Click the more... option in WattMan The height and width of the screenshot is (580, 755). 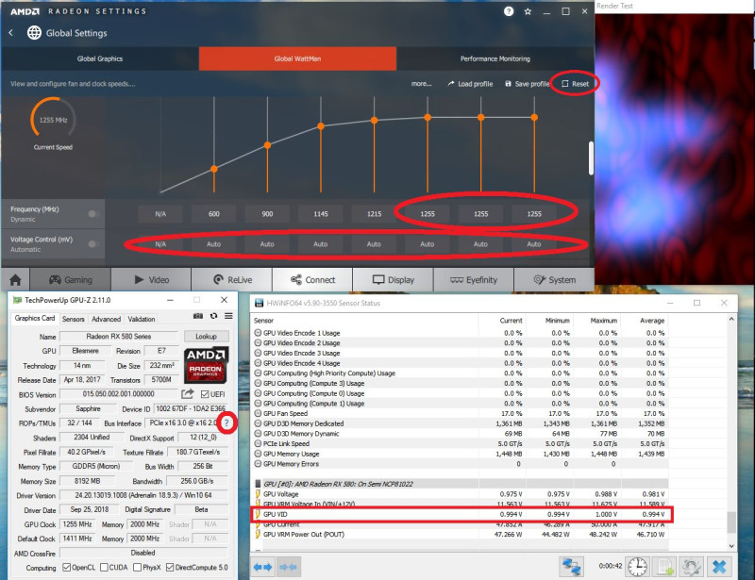(x=421, y=84)
